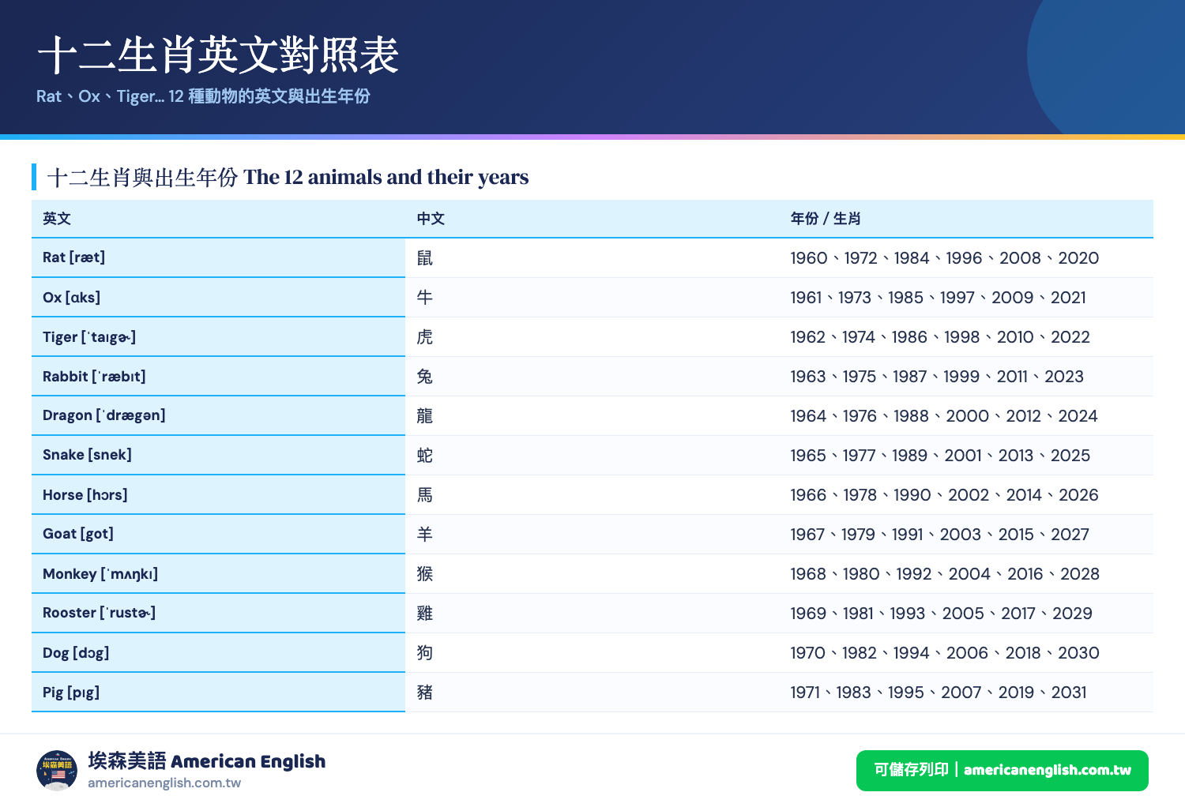Click the years list starting with 1960
The width and height of the screenshot is (1185, 811).
945,258
